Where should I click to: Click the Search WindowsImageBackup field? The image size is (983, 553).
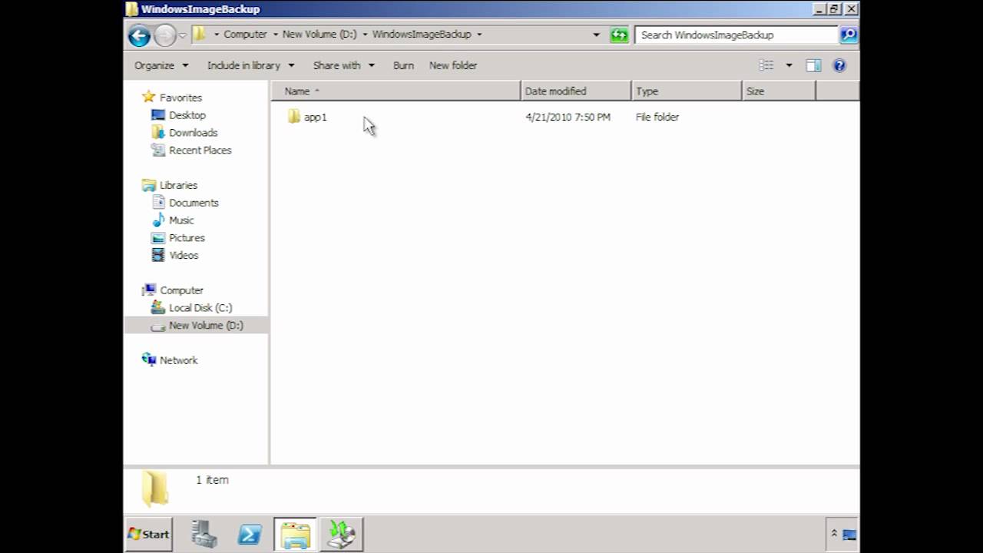(x=736, y=35)
